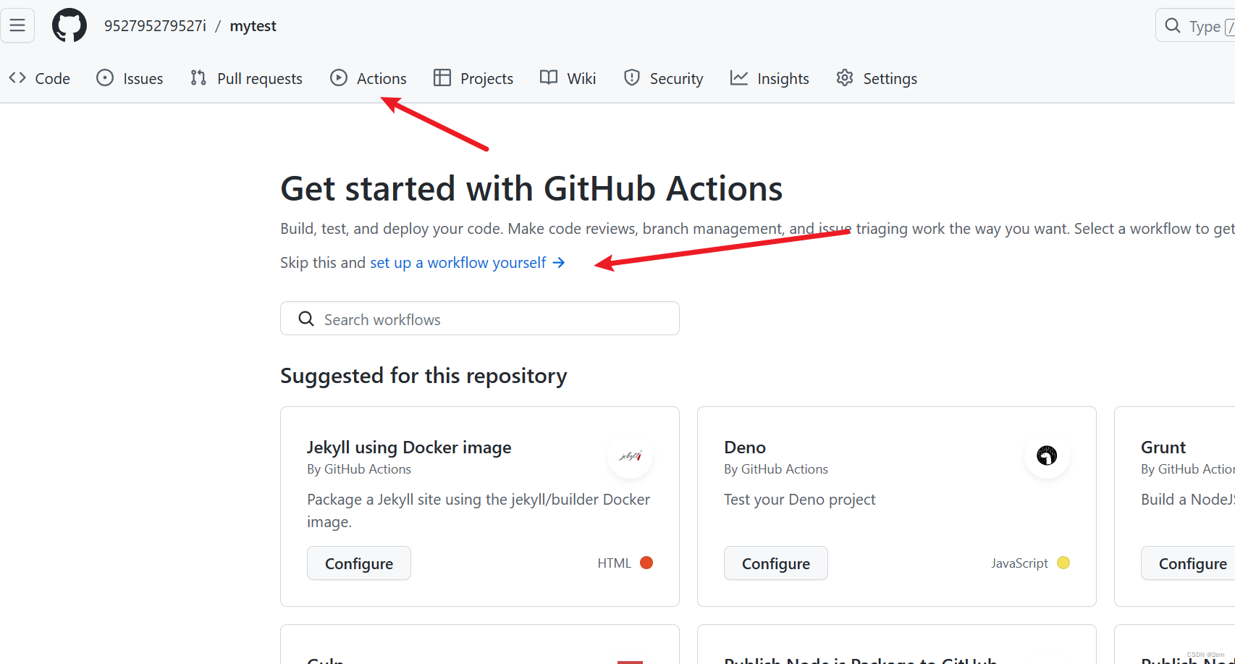Viewport: 1235px width, 664px height.
Task: Click the Deno logo thumbnail
Action: pyautogui.click(x=1047, y=455)
